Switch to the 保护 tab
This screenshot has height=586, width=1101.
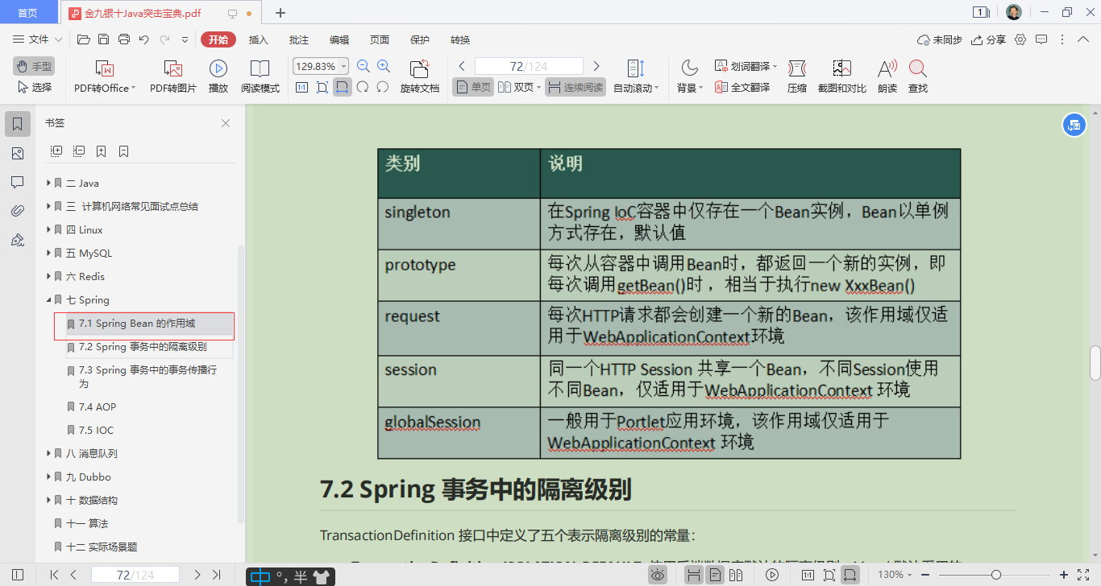click(420, 39)
